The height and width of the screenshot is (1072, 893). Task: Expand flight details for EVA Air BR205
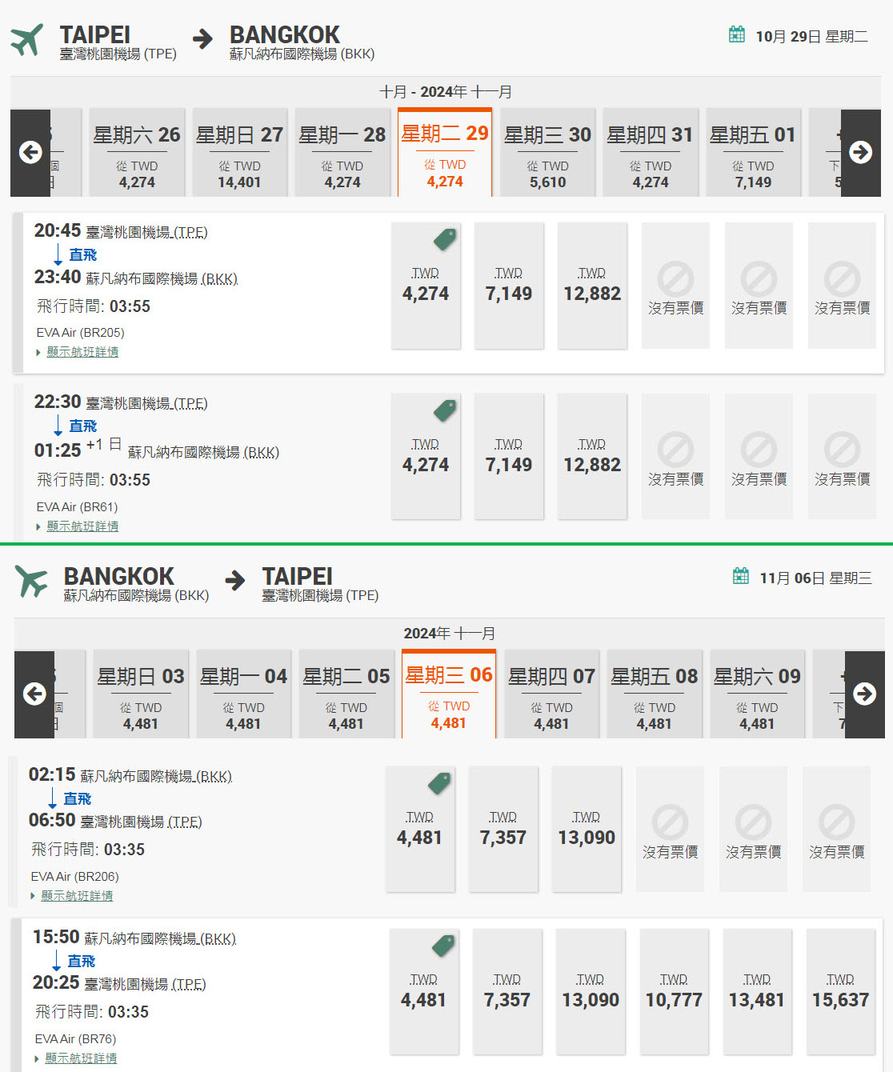[82, 352]
